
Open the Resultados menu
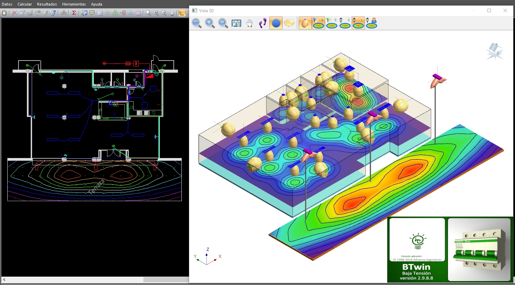47,4
